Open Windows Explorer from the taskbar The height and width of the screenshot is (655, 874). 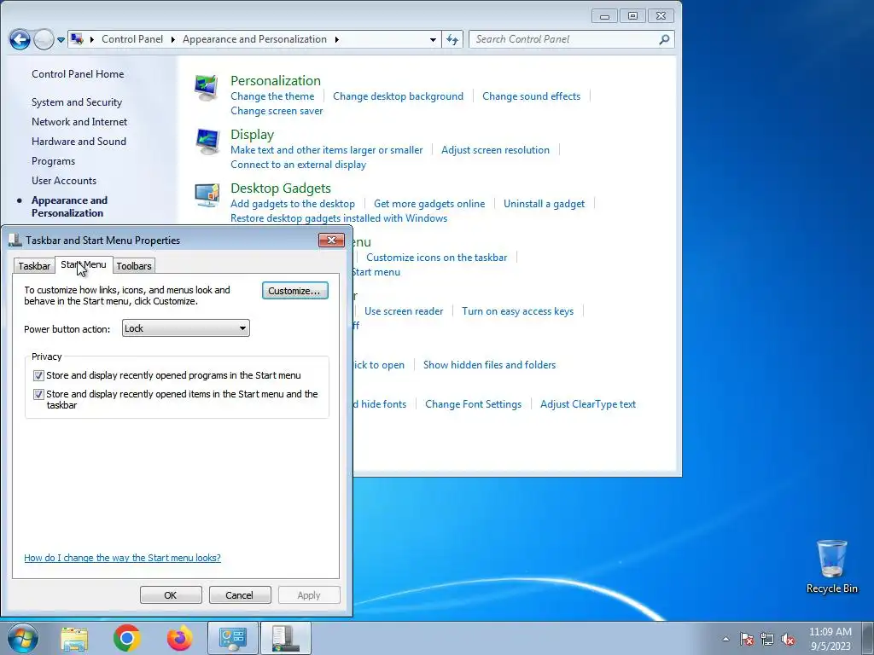click(x=74, y=639)
